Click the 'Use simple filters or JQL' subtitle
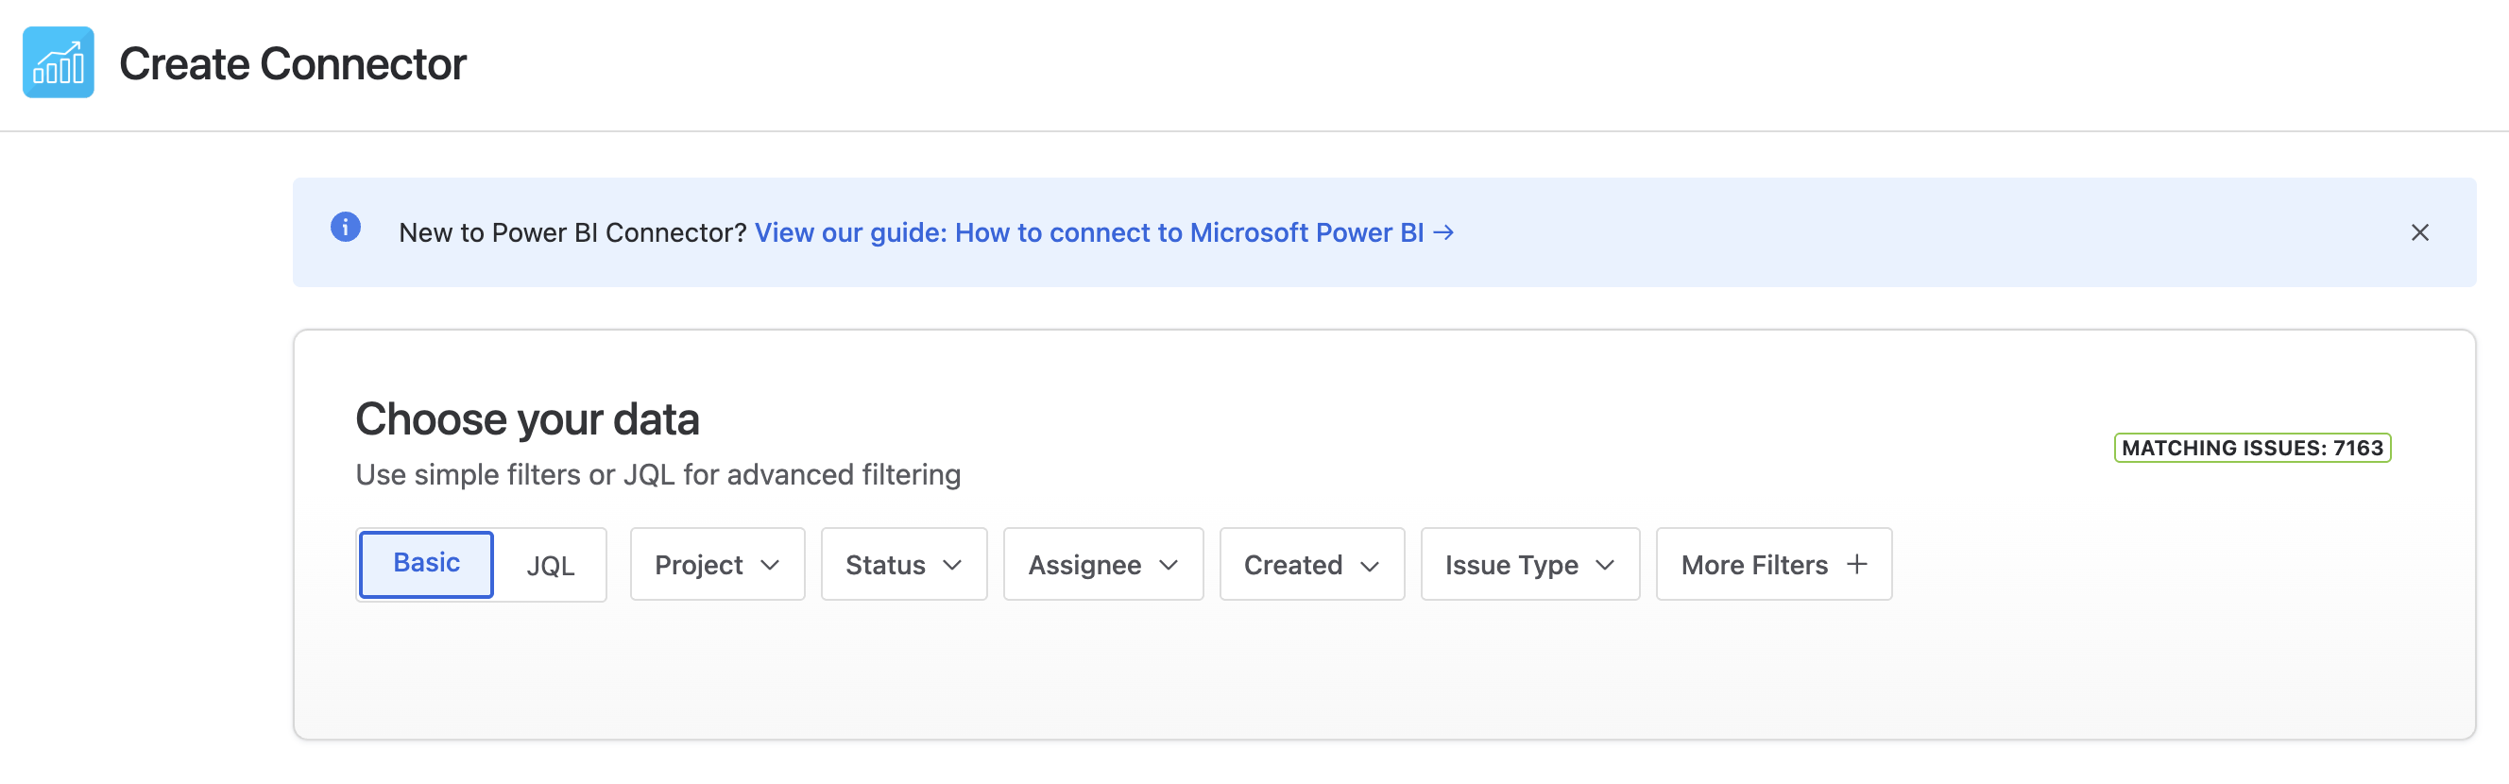Viewport: 2509px width, 784px height. (x=657, y=475)
